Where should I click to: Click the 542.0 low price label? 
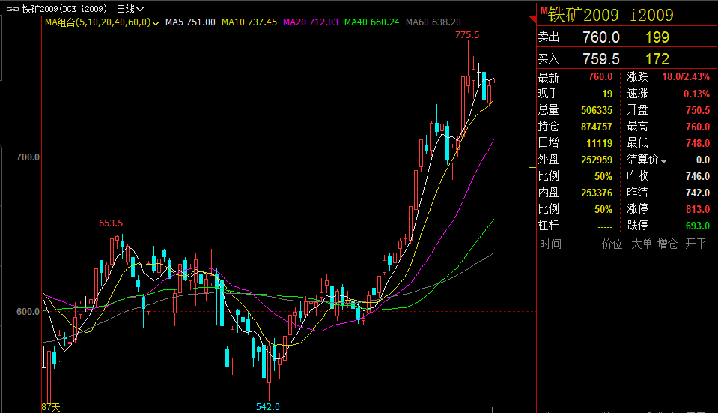pyautogui.click(x=267, y=406)
